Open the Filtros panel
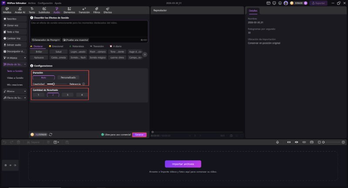 point(97,10)
